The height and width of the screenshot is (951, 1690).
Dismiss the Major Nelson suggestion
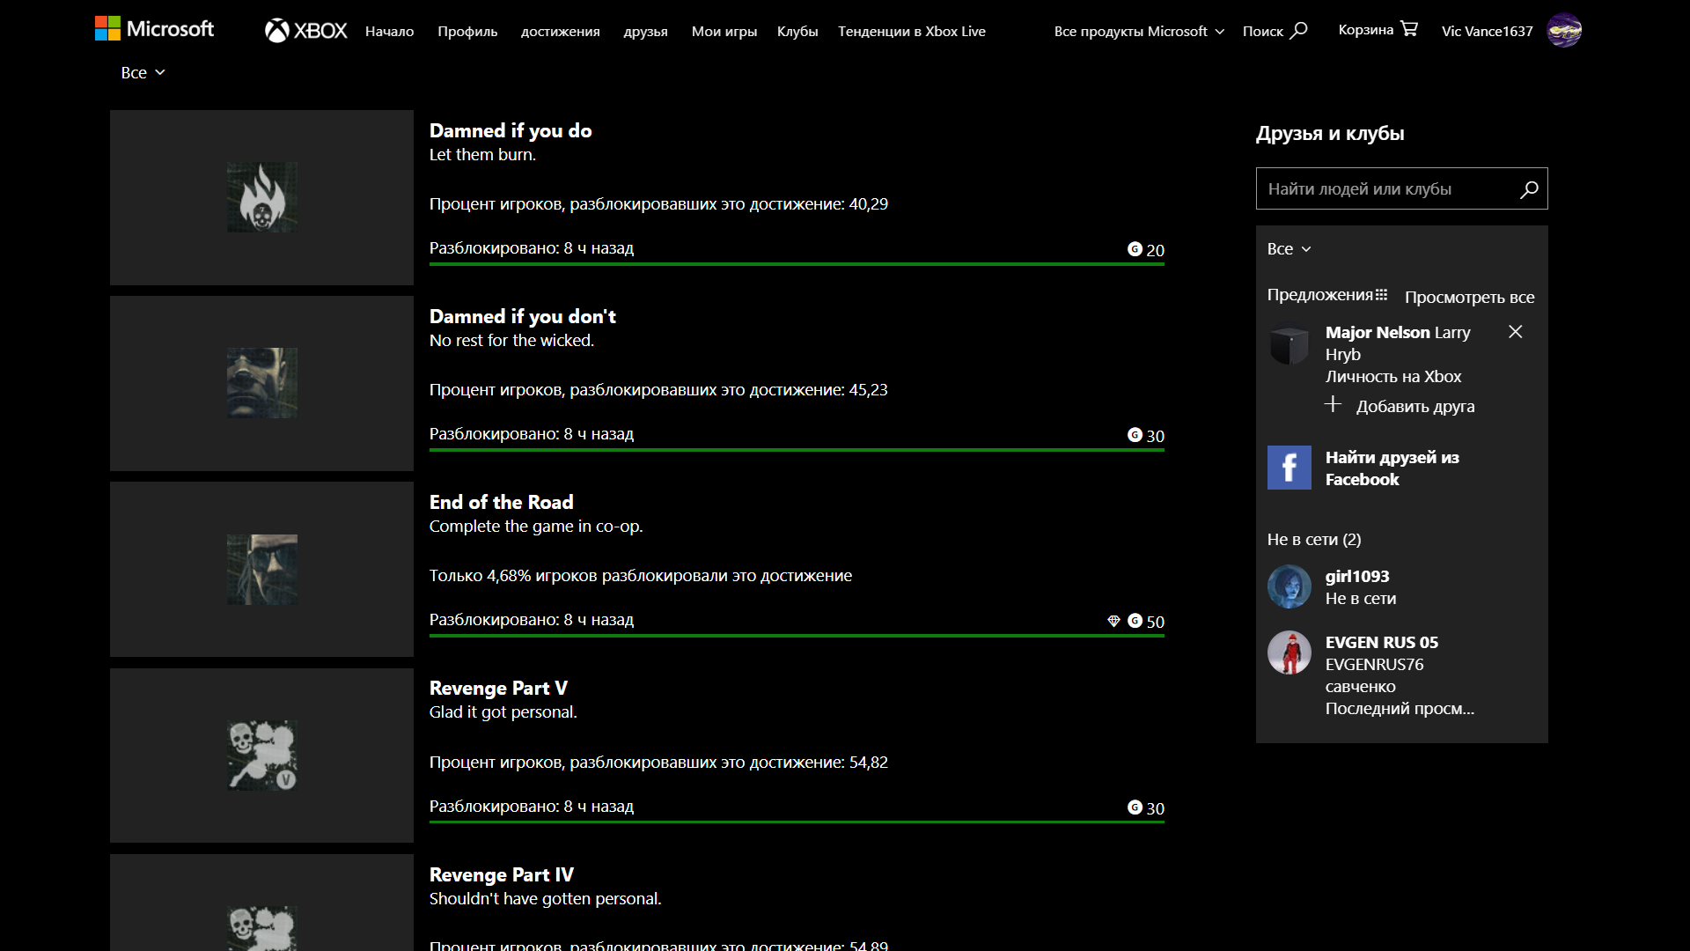1515,332
